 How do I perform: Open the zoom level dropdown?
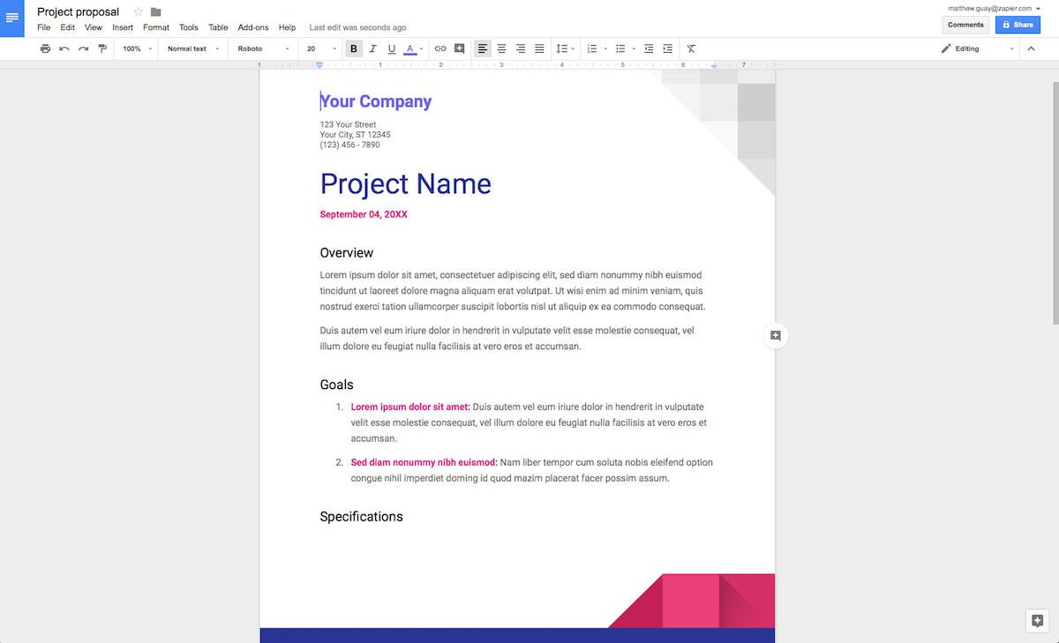pos(135,49)
